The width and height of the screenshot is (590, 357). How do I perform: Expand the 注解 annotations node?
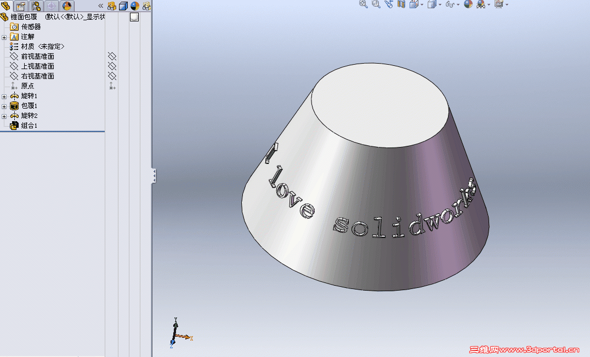4,37
